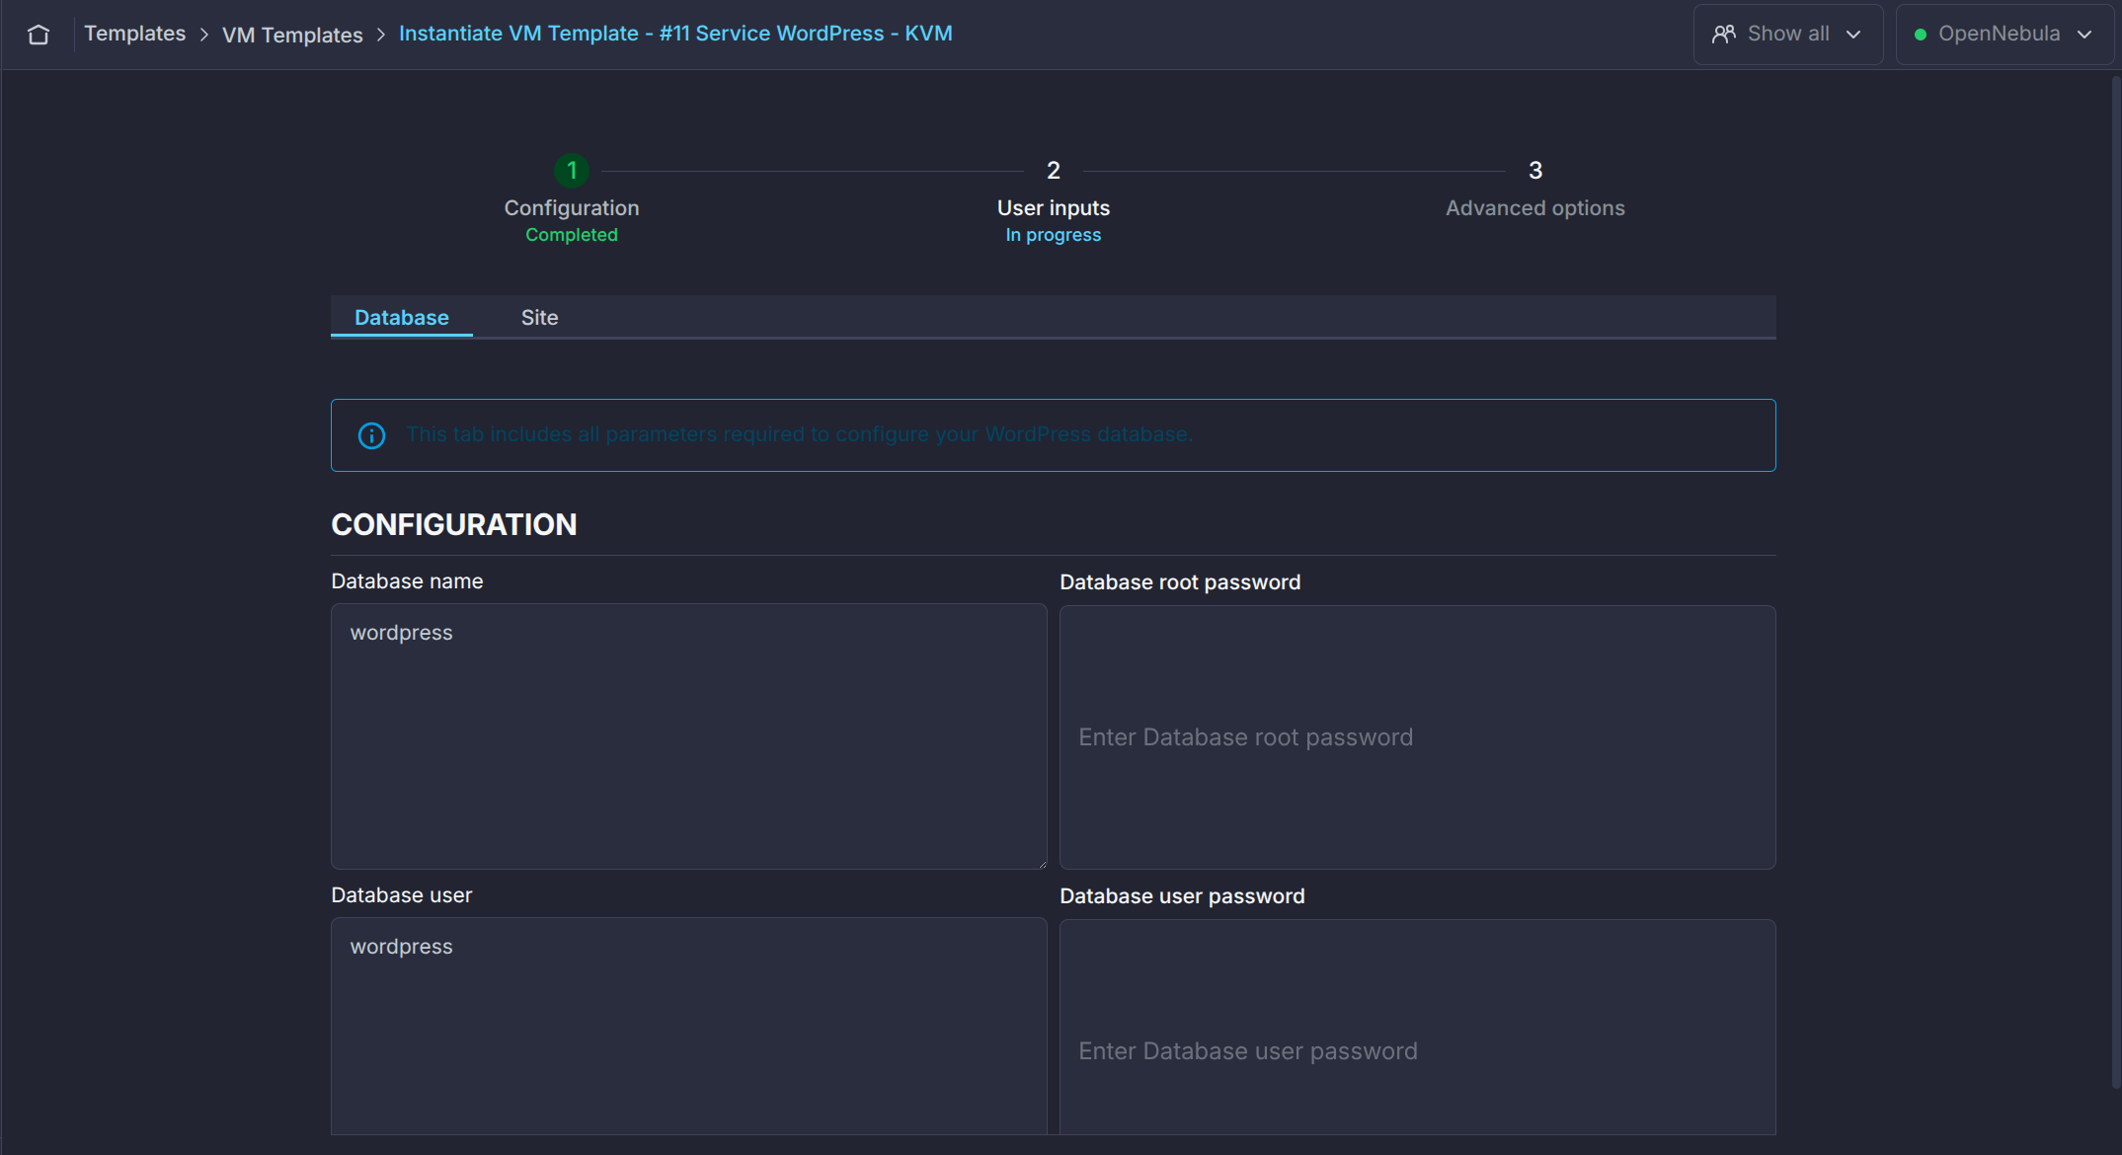
Task: Click the Show all chevron arrow
Action: [x=1853, y=35]
